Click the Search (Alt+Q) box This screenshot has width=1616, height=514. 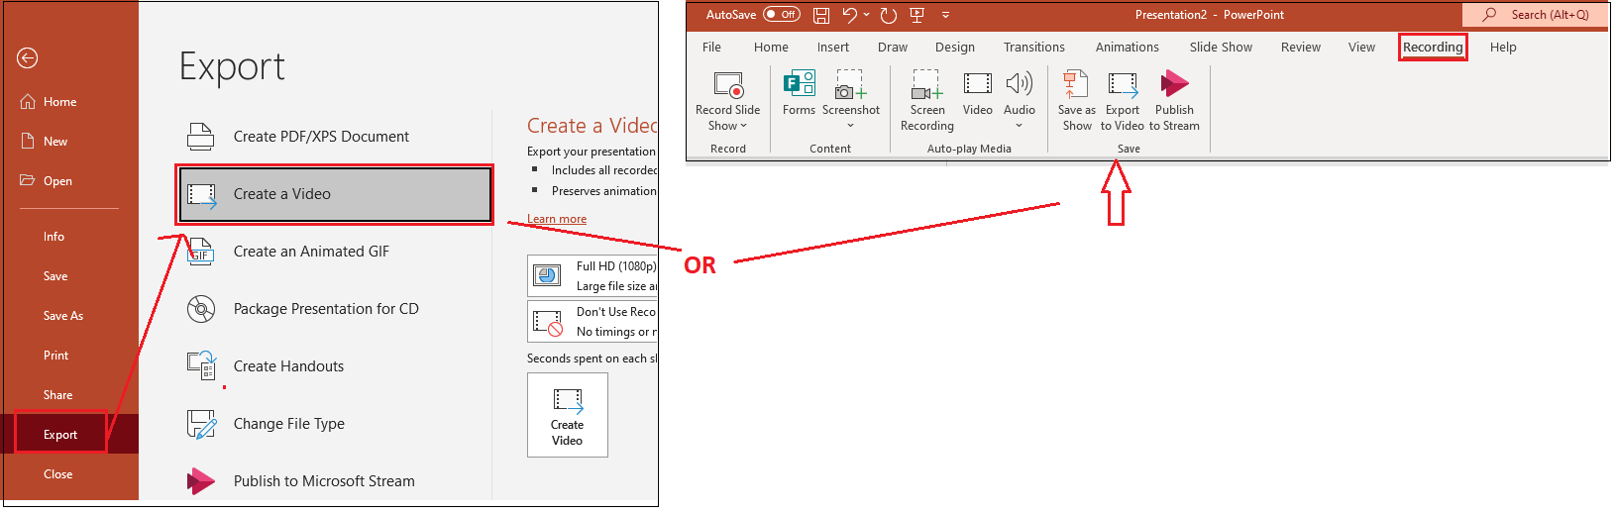(1535, 15)
